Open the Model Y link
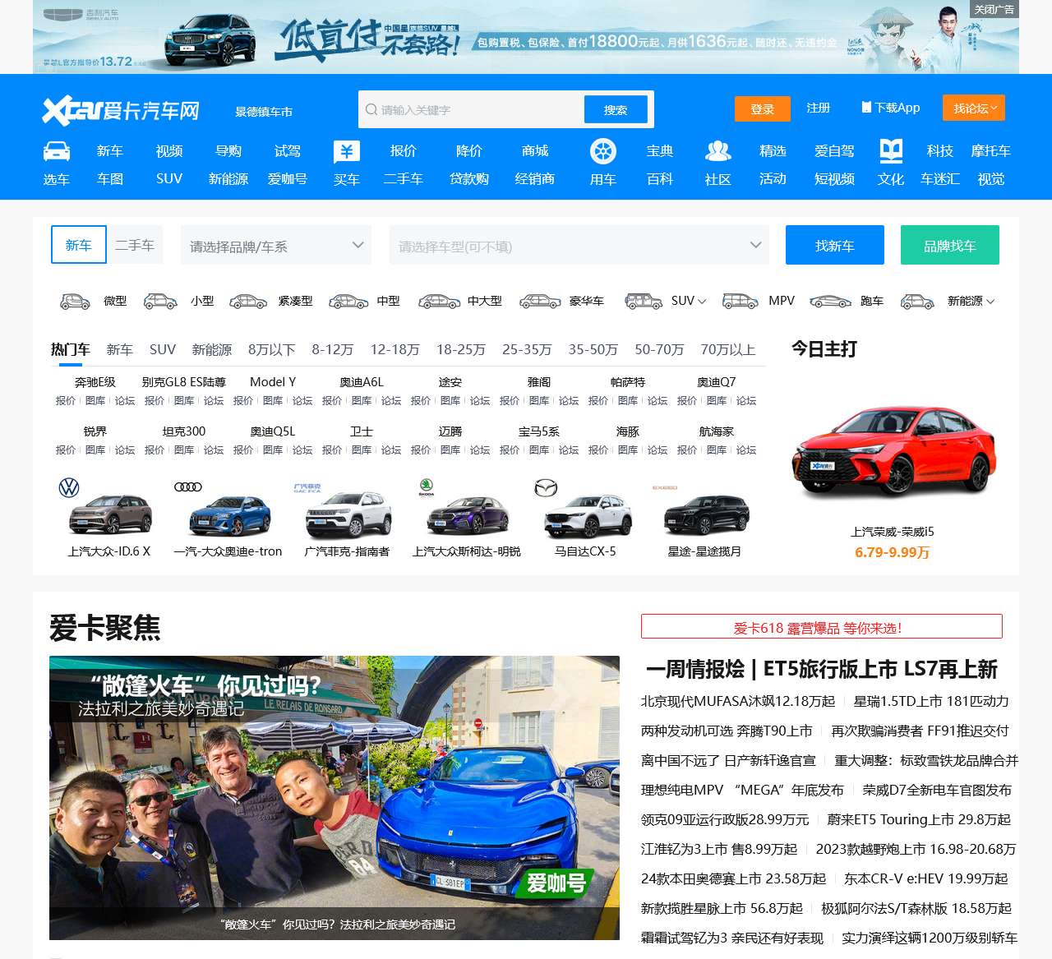The width and height of the screenshot is (1052, 959). point(273,382)
